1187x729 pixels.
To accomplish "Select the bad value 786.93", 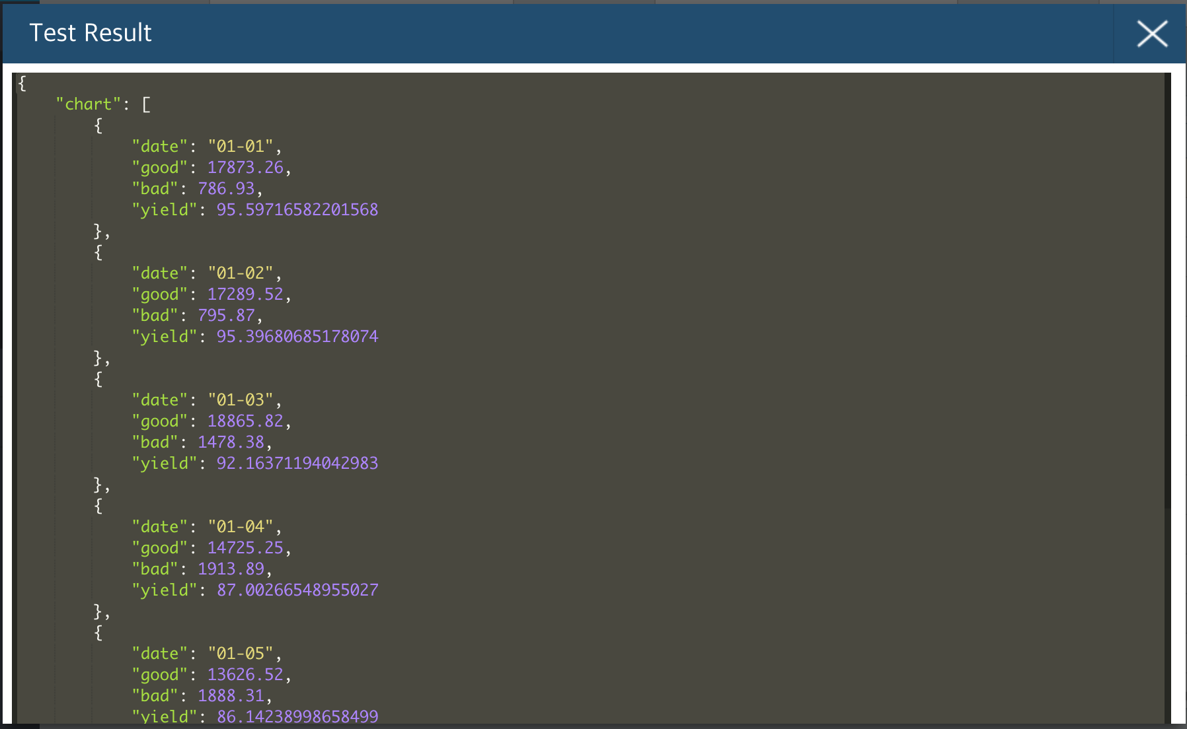I will [226, 189].
